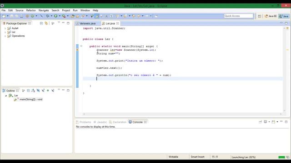Open the Window menu

[x=85, y=10]
